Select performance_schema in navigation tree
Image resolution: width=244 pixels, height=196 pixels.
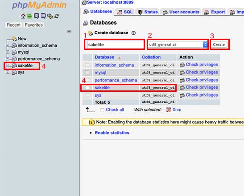(39, 59)
